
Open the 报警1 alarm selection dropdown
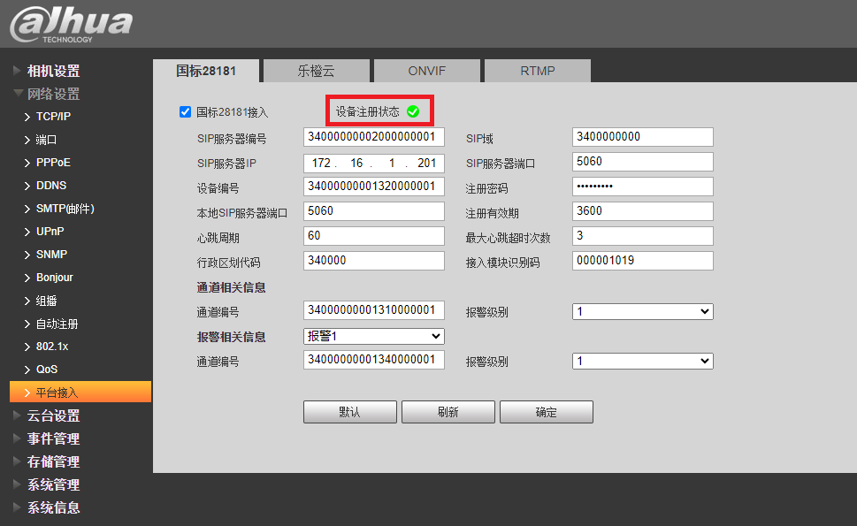coord(373,337)
